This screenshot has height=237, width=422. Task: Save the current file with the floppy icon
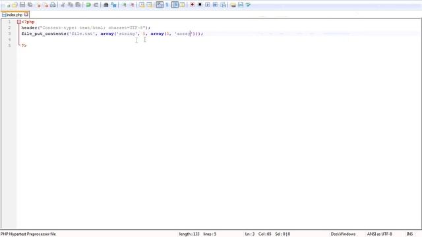tap(22, 5)
